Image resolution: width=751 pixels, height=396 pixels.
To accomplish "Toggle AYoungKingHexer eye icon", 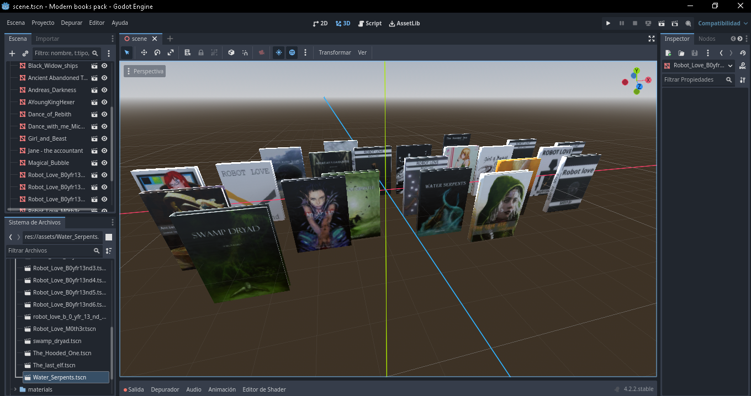I will click(104, 102).
